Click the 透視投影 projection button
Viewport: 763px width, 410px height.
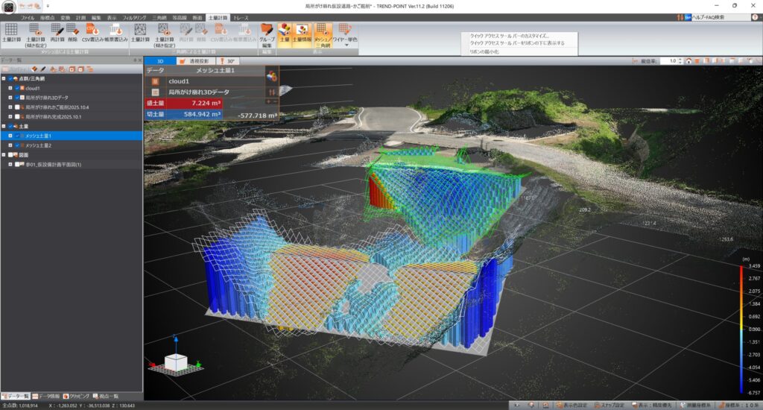click(197, 60)
